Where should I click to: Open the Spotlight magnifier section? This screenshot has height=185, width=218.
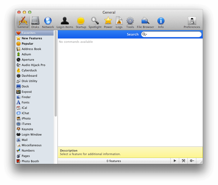click(x=95, y=22)
